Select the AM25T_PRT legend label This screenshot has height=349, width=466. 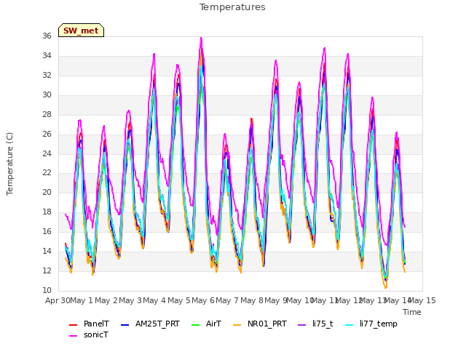coord(157,324)
